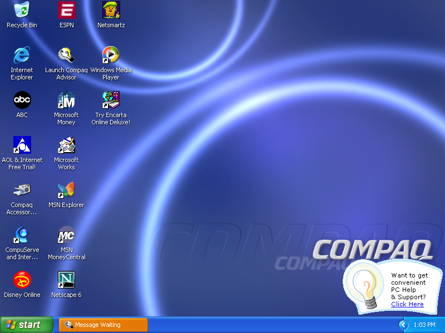Follow the Click Here help link
Image resolution: width=445 pixels, height=333 pixels.
[x=407, y=304]
